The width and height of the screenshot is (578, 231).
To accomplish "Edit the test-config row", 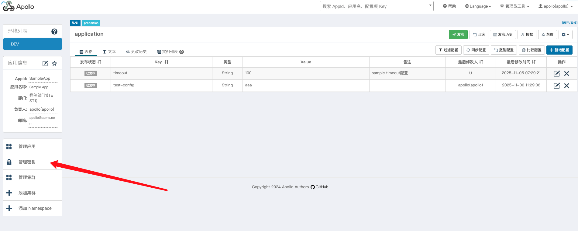I will coord(557,85).
